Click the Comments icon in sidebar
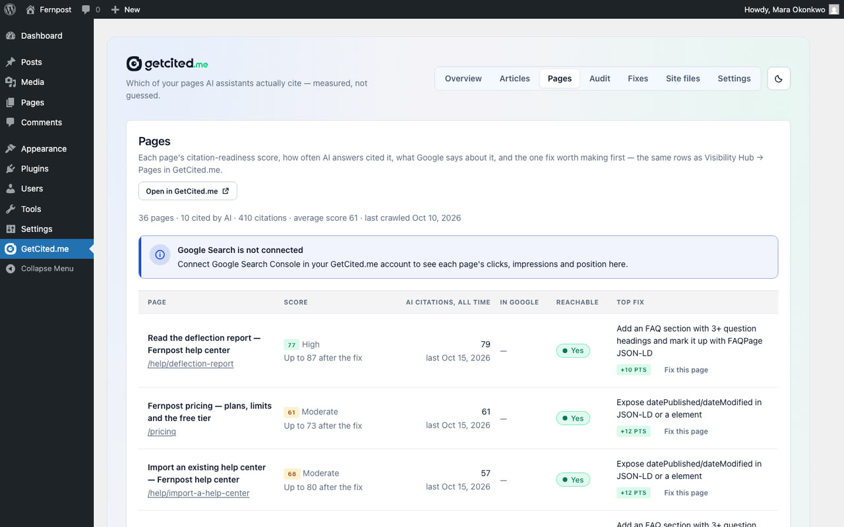844x527 pixels. [x=11, y=122]
